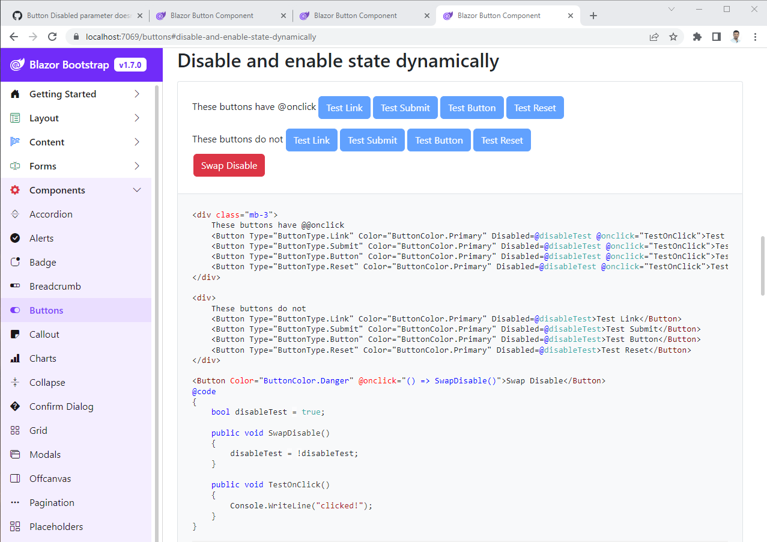Open Charts via its bar-chart icon
This screenshot has width=767, height=542.
[x=15, y=358]
